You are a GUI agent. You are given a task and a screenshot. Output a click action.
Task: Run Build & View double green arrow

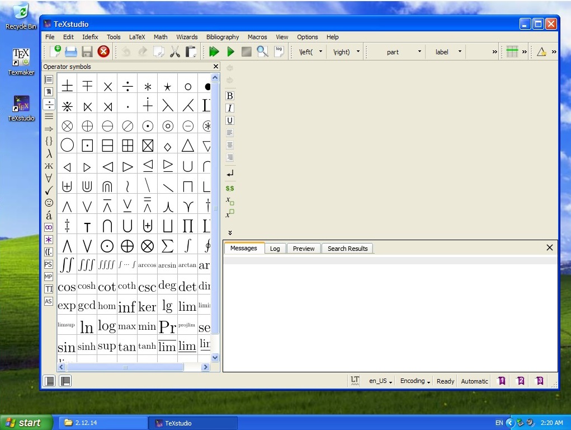click(214, 52)
